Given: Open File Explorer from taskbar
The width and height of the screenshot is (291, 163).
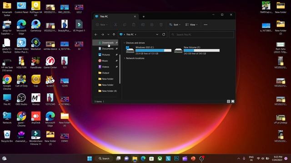Looking at the screenshot, I should 135,158.
